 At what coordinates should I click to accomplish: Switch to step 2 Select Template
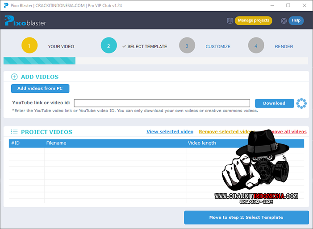click(x=109, y=46)
